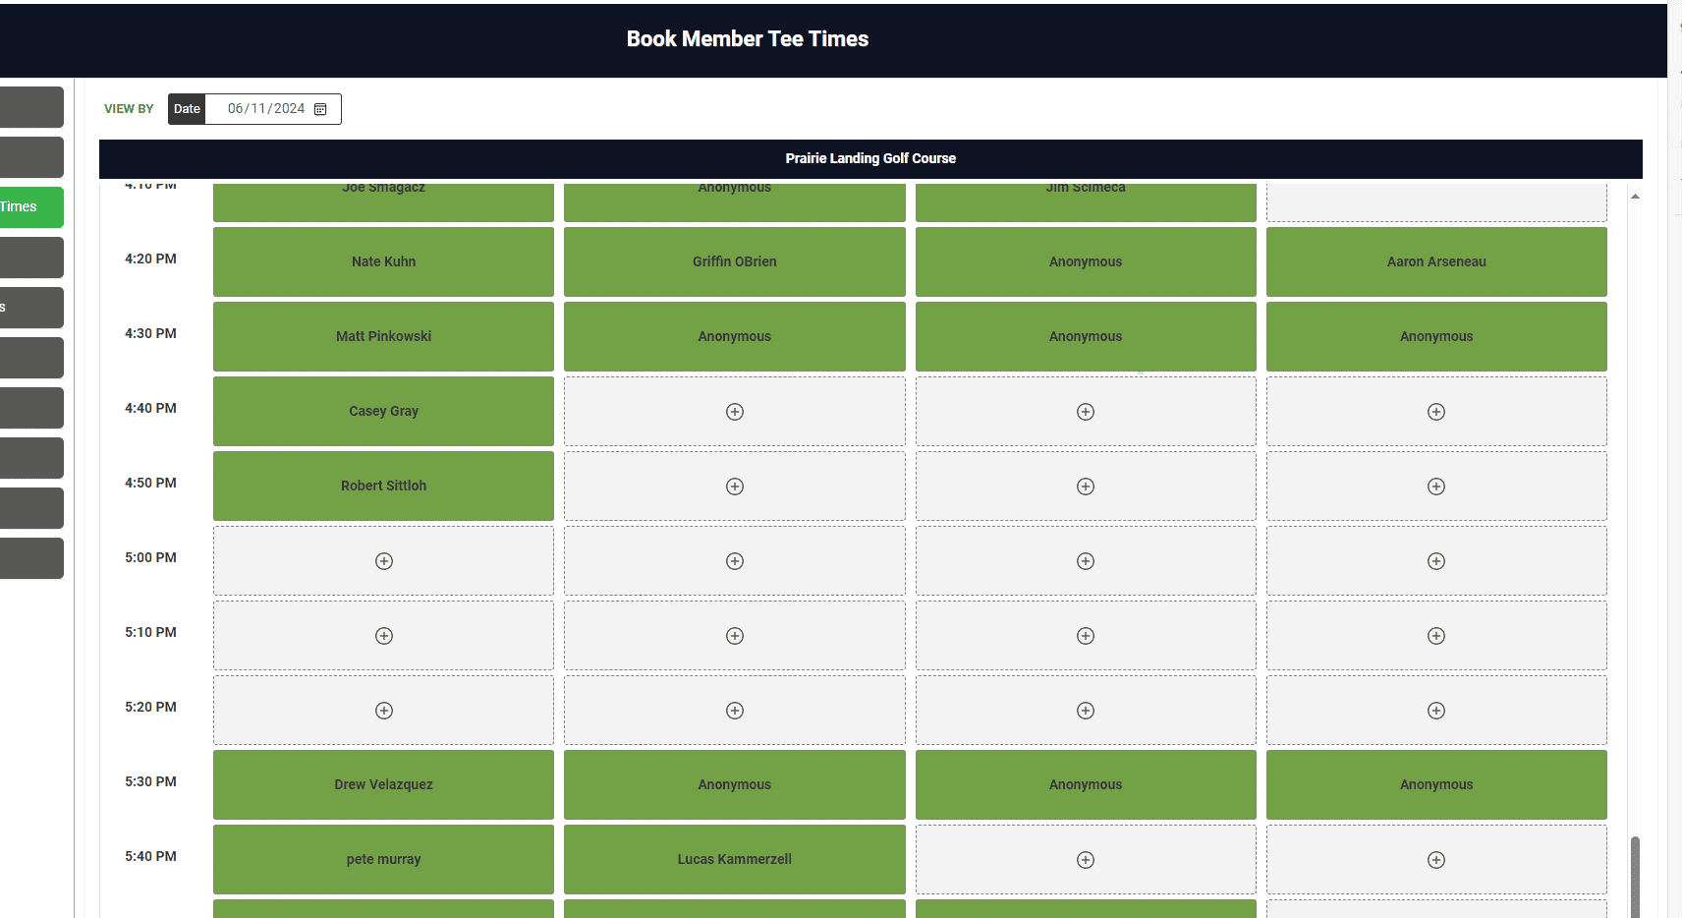This screenshot has height=918, width=1682.
Task: Add a booking in the third 5:20 PM slot
Action: click(1085, 710)
